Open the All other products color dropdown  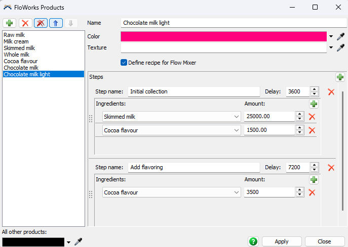68,242
